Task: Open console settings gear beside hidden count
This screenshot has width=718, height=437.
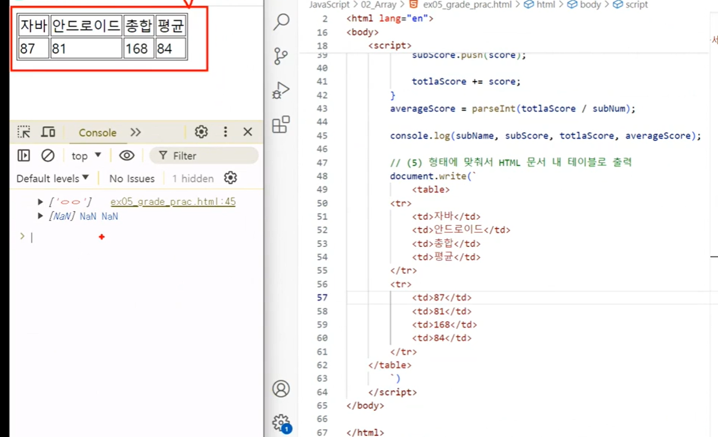Action: 230,177
